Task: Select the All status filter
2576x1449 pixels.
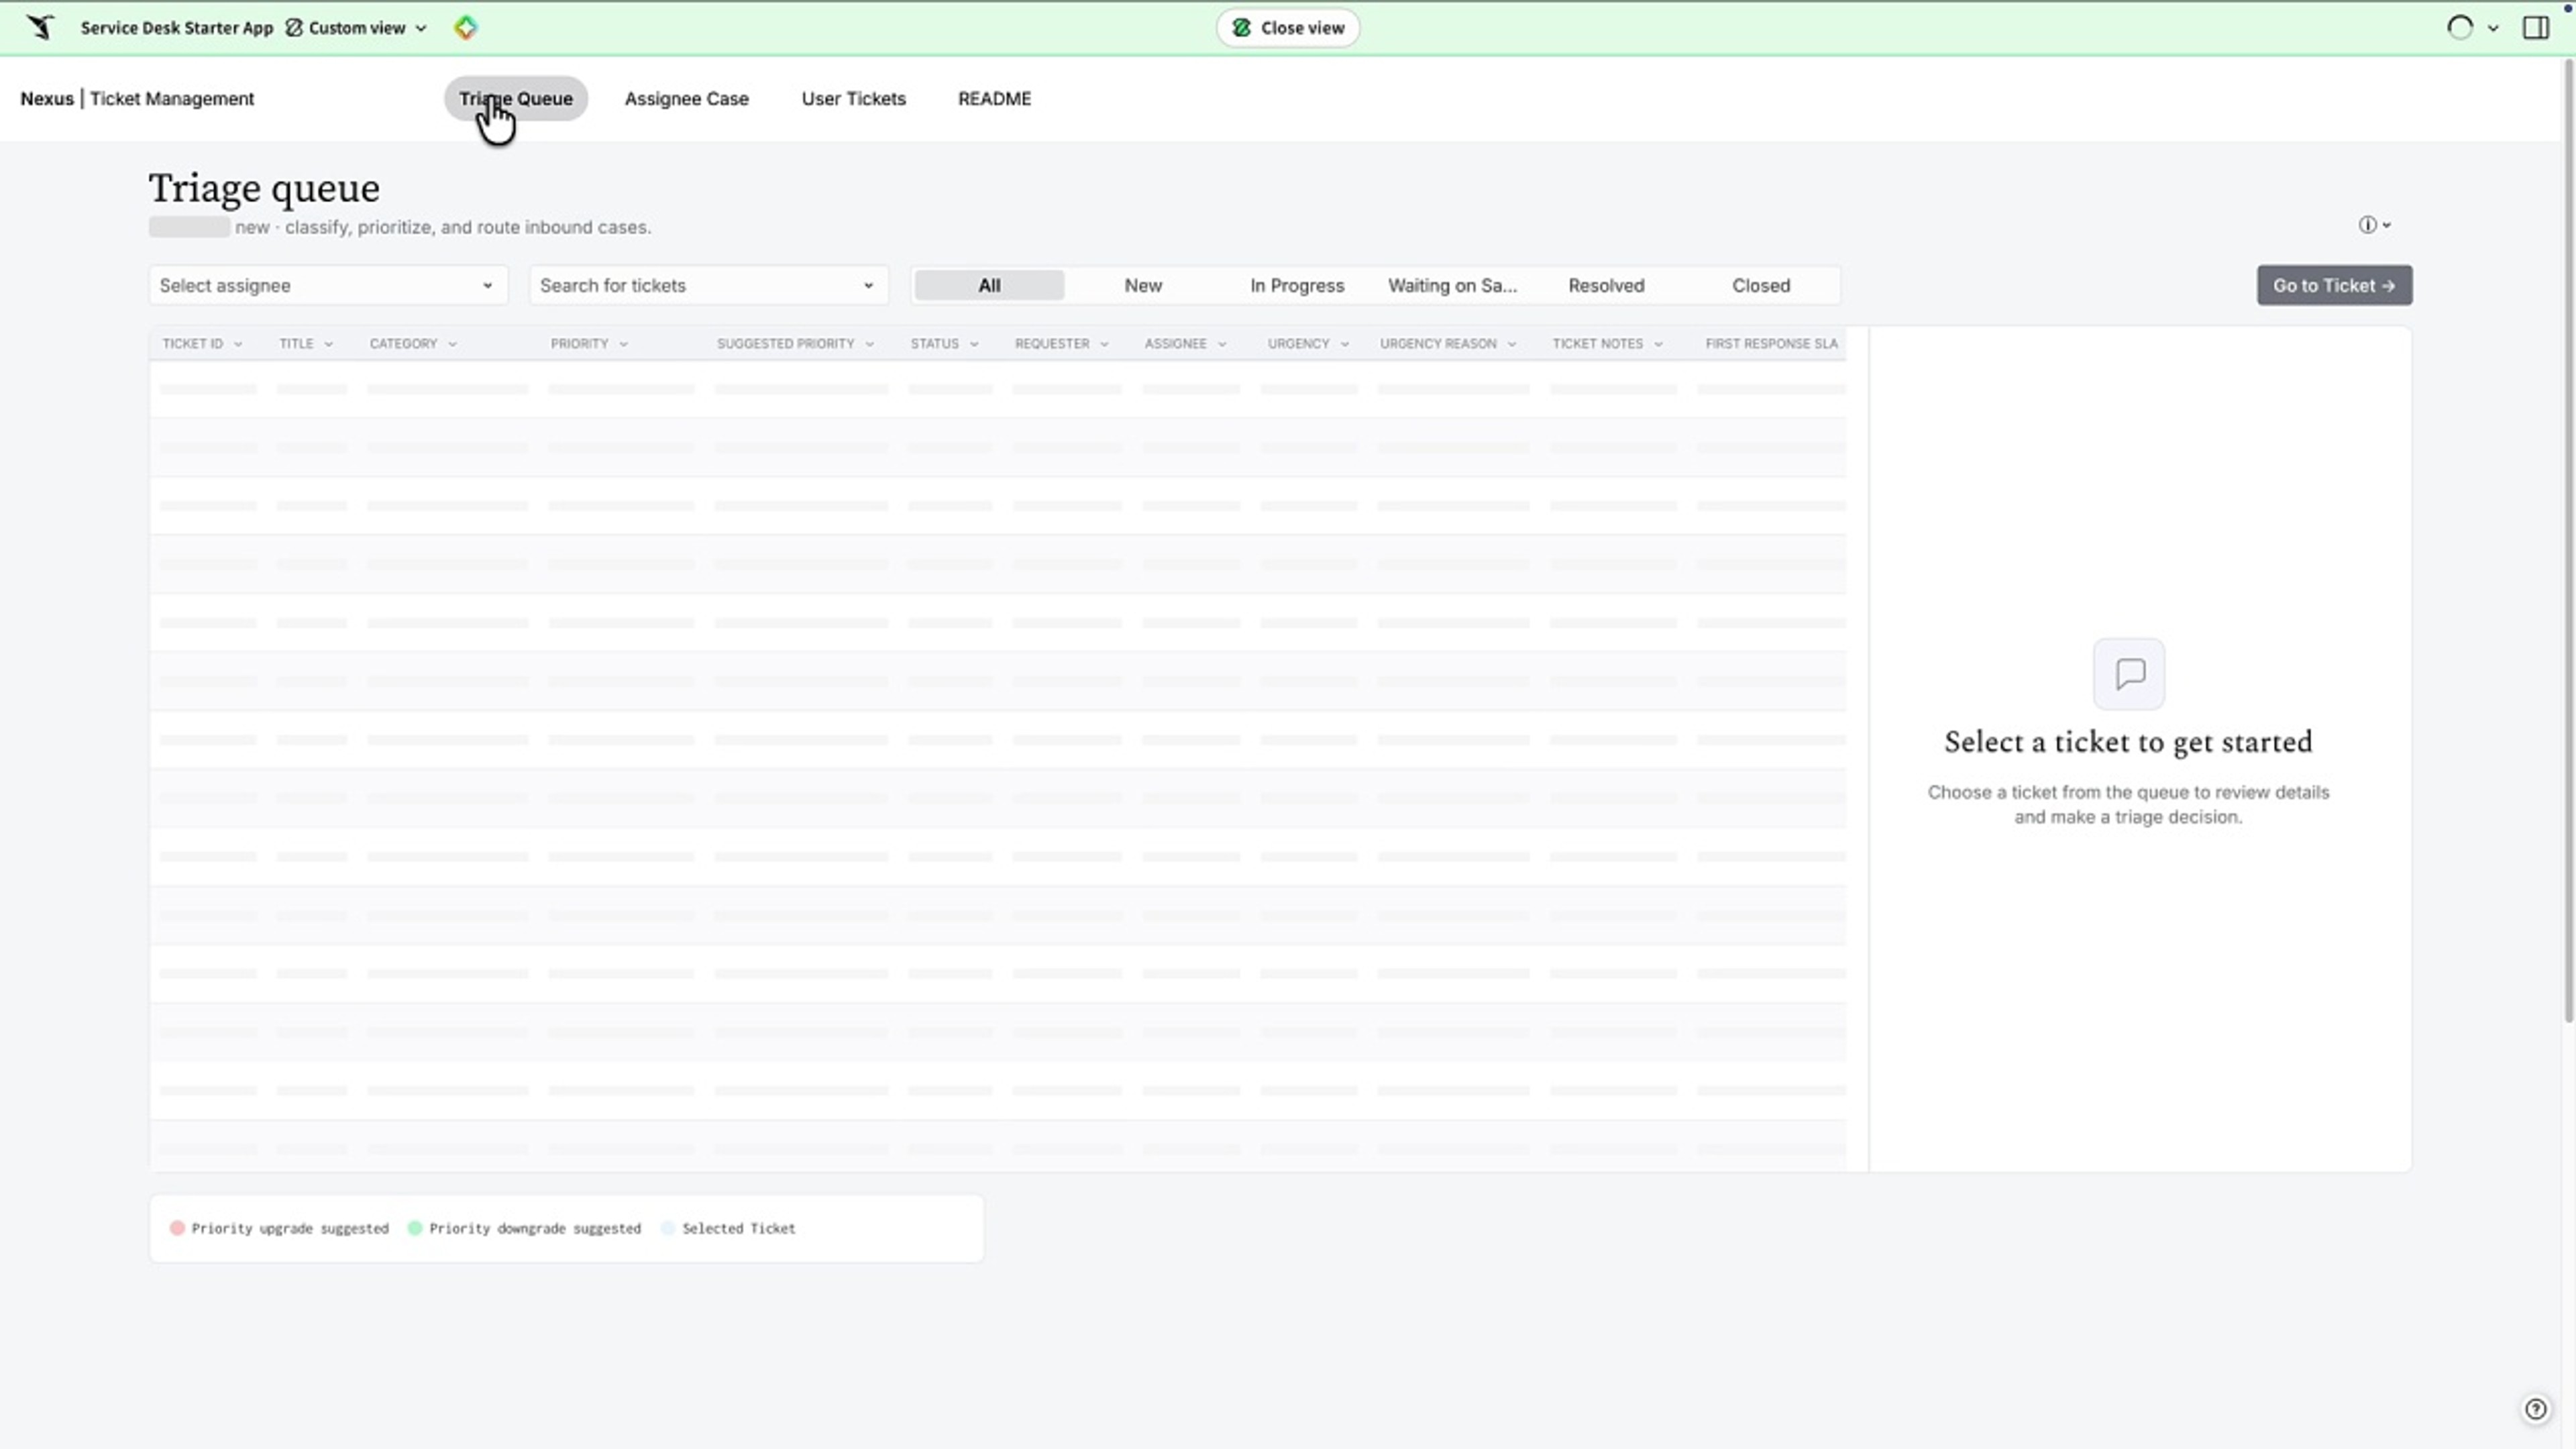Action: pos(989,285)
